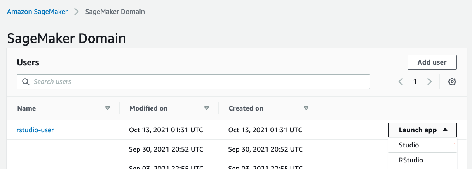Select page number 1 in pagination
472x169 pixels.
click(415, 82)
